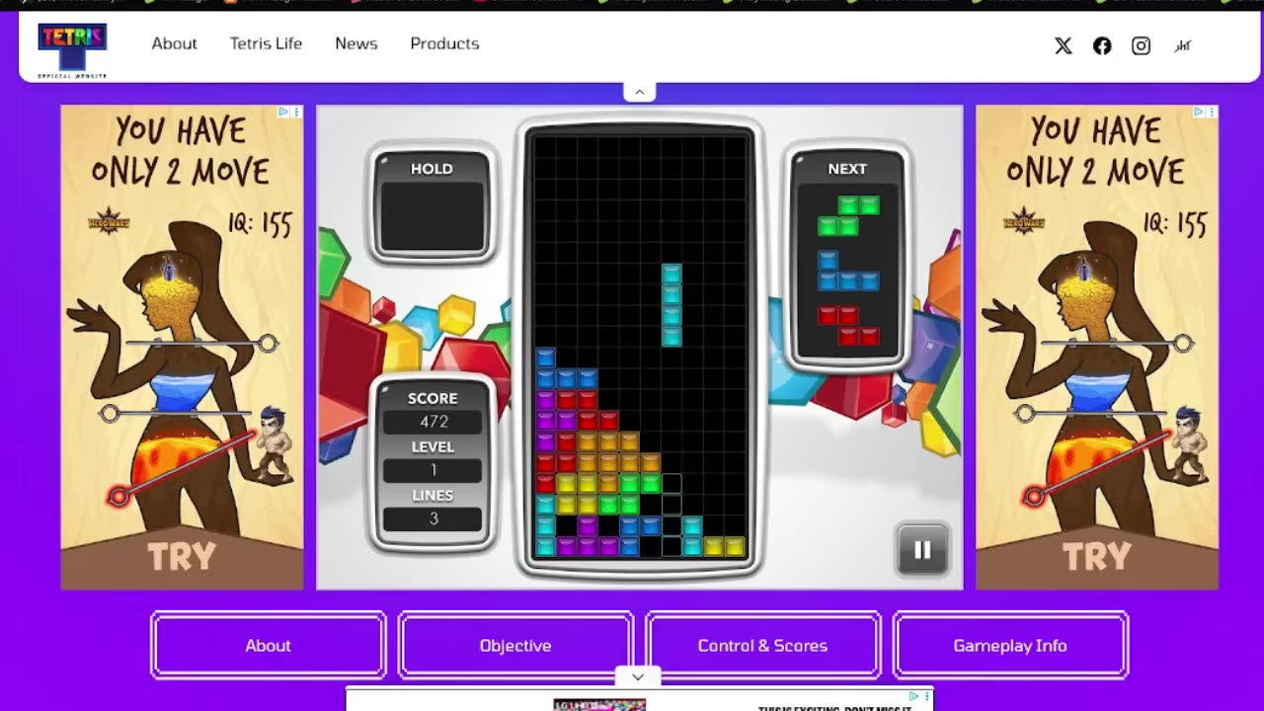Click the LINES label
The width and height of the screenshot is (1264, 711).
[x=433, y=495]
